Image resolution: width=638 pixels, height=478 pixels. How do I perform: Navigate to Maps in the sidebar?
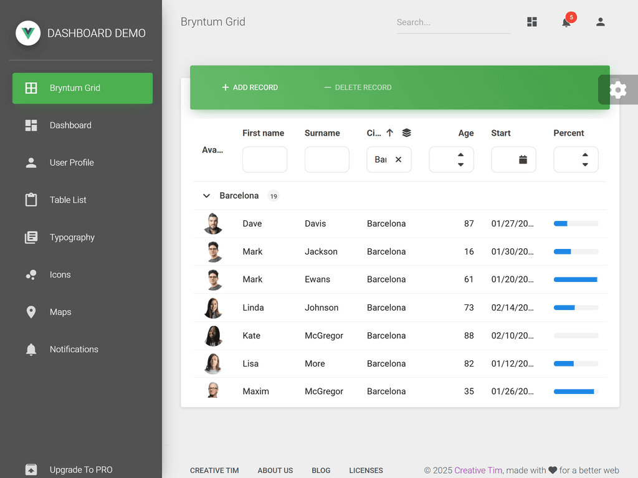(60, 312)
